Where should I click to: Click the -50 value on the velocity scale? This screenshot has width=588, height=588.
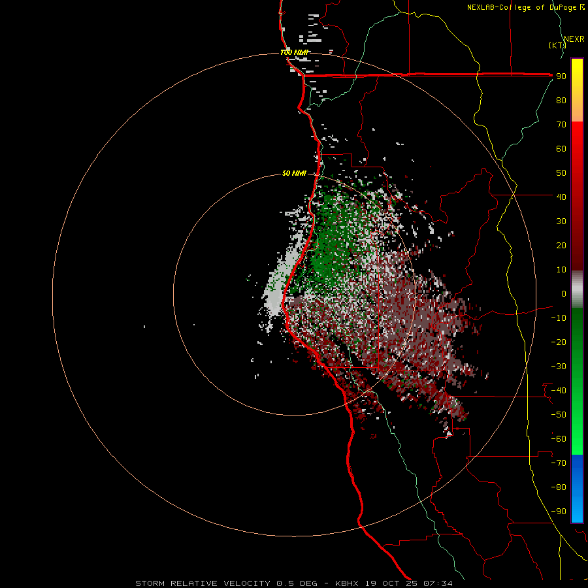pyautogui.click(x=559, y=415)
